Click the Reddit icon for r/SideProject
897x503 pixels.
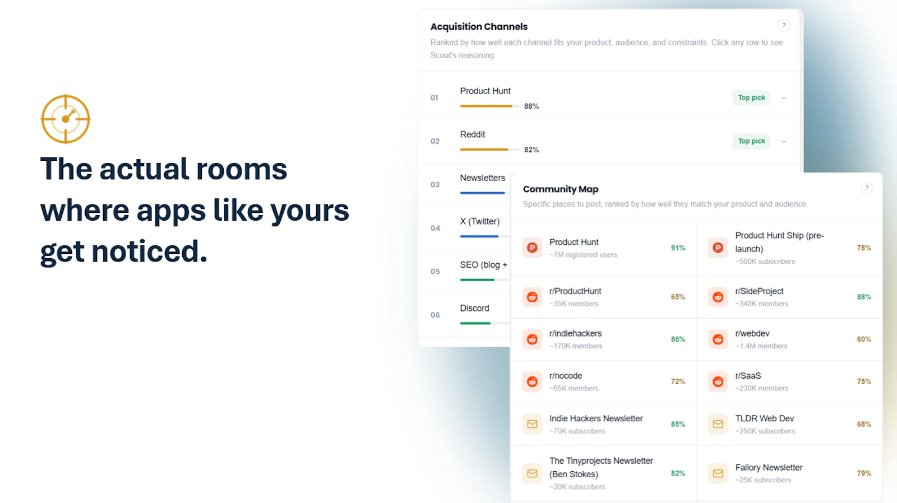coord(718,297)
